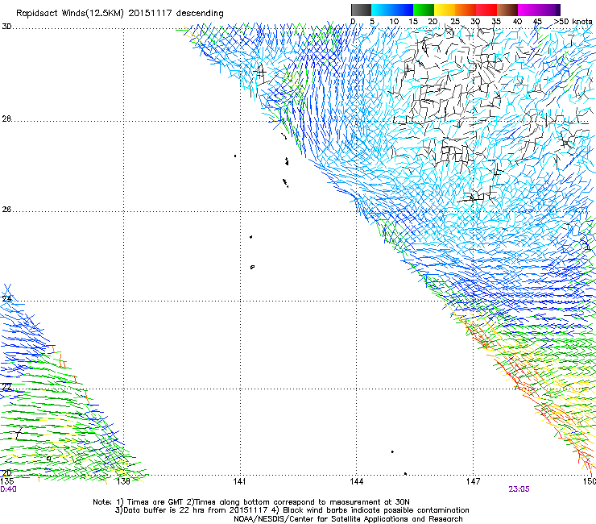Click the note line 'Data buffer is 22 hrs'
The image size is (596, 524).
point(292,510)
